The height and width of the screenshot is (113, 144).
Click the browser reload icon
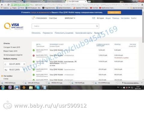click(8, 5)
